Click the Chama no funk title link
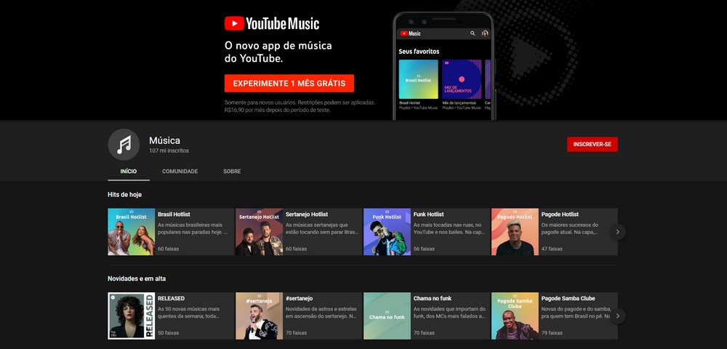Viewport: 727px width, 349px height. click(432, 298)
